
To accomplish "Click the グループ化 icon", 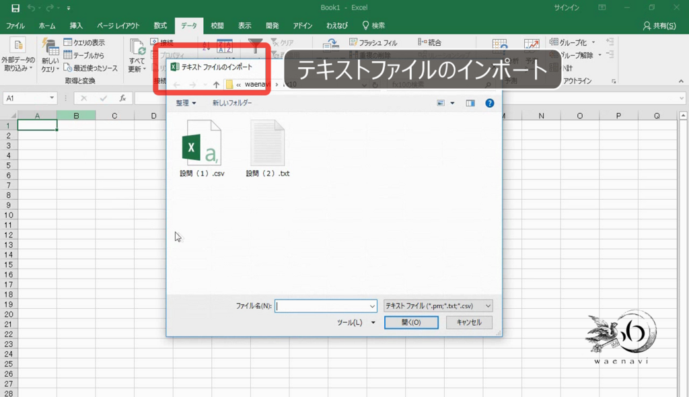I will click(554, 42).
